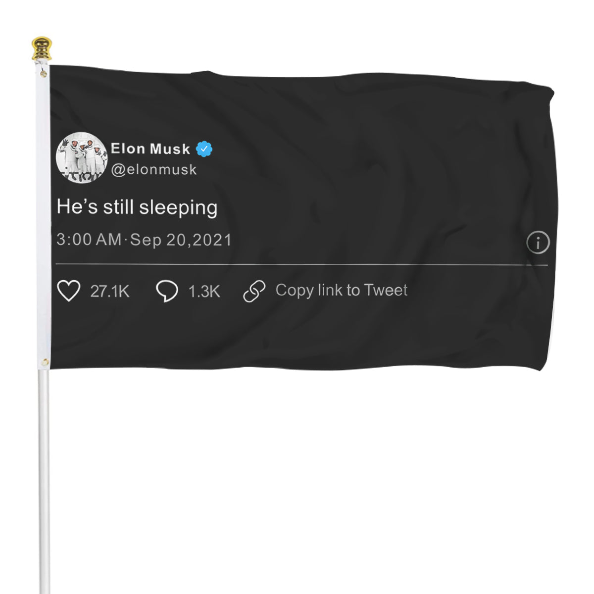Image resolution: width=594 pixels, height=594 pixels.
Task: Click the 1.3K replies count
Action: coord(204,292)
